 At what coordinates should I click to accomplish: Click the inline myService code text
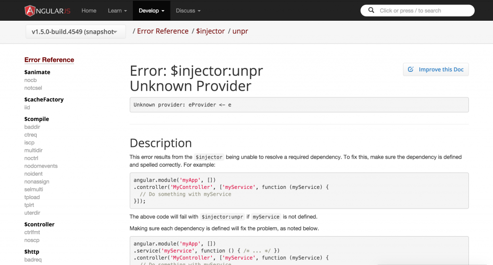point(266,217)
